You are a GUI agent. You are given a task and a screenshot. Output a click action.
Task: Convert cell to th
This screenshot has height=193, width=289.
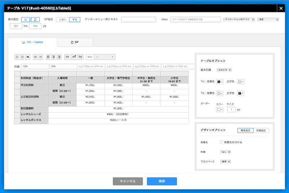[40, 57]
